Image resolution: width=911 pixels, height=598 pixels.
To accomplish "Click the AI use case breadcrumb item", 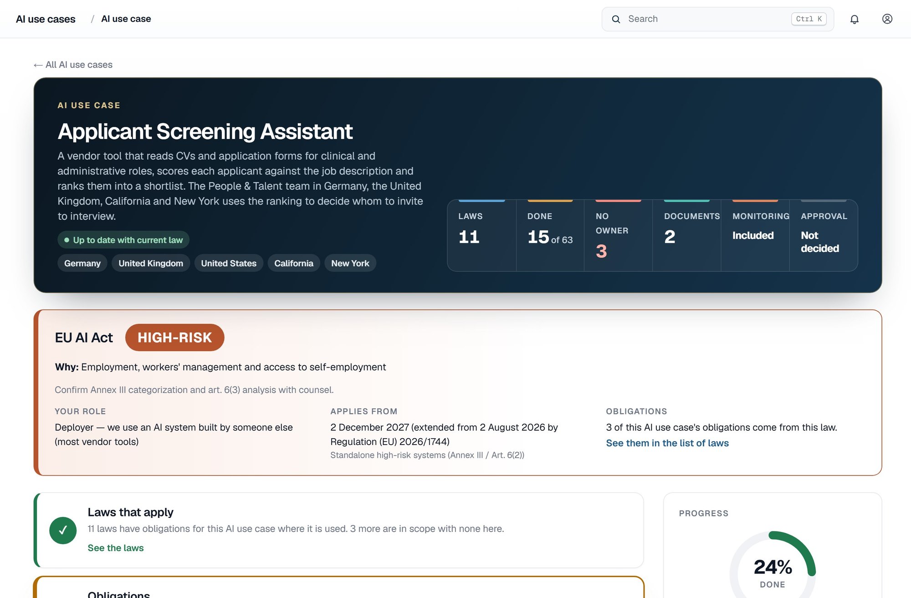I will (x=126, y=19).
